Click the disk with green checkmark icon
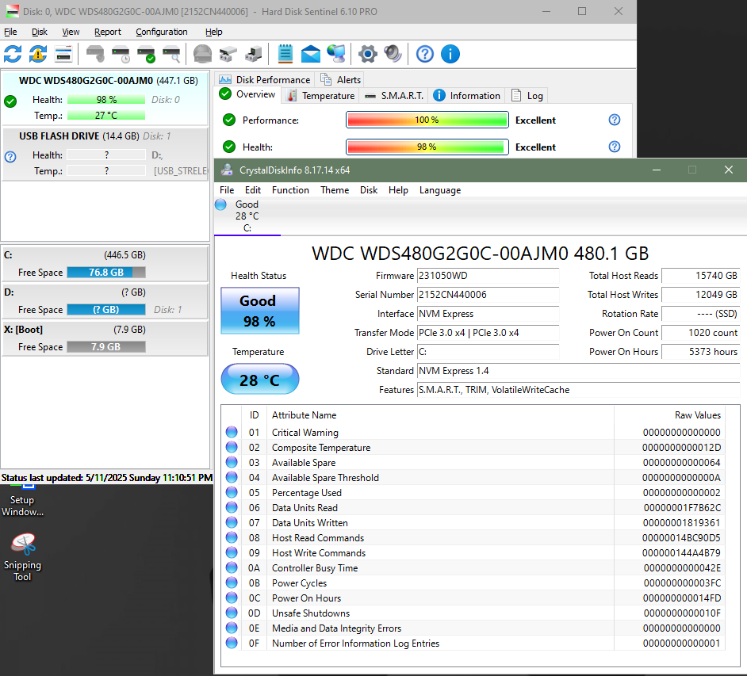This screenshot has height=676, width=747. (x=146, y=54)
